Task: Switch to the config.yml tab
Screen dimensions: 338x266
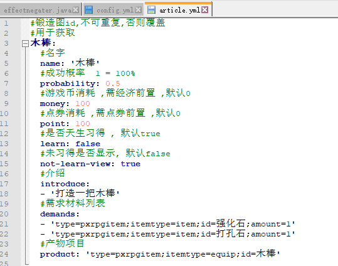Action: point(114,10)
